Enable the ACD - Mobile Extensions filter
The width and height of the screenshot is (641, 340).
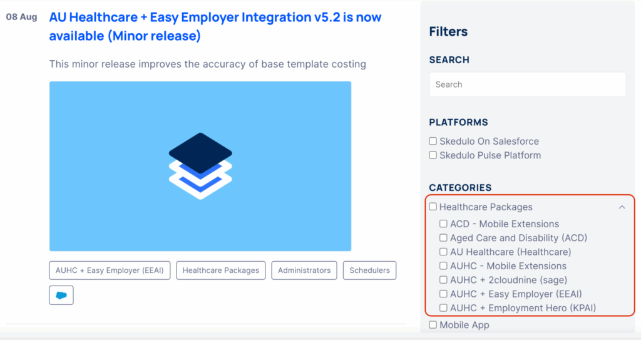[x=443, y=224]
